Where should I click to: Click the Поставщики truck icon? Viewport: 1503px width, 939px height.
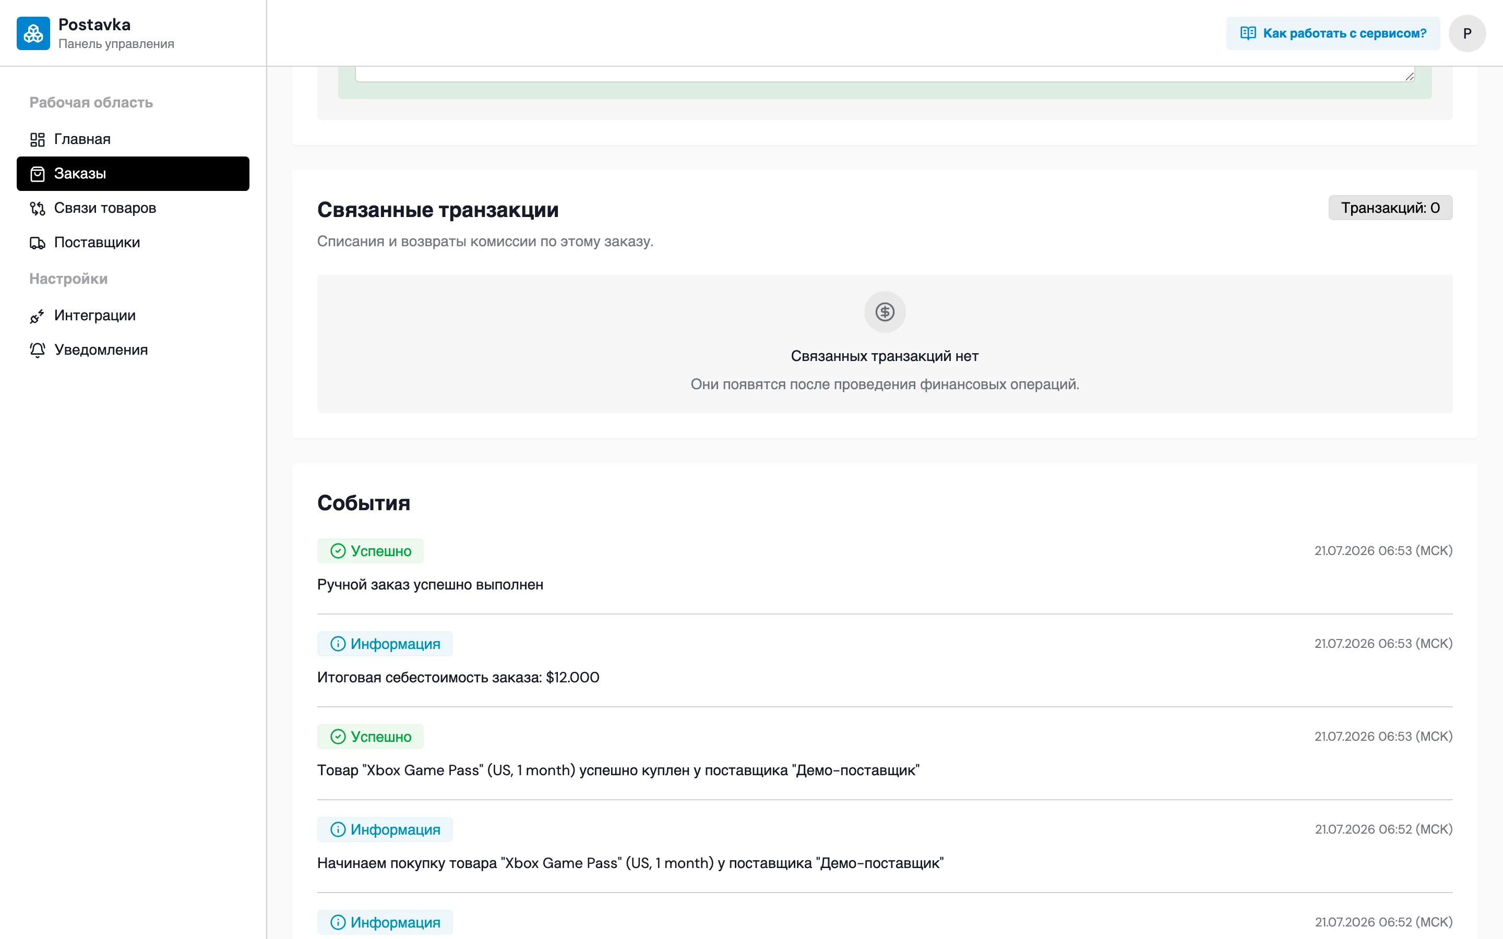click(37, 243)
